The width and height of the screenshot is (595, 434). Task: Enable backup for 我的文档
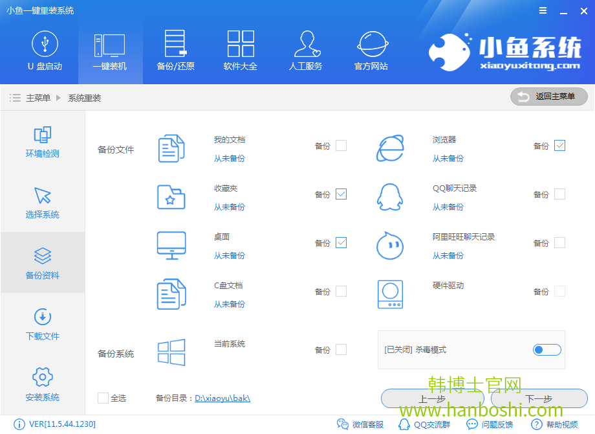(340, 145)
